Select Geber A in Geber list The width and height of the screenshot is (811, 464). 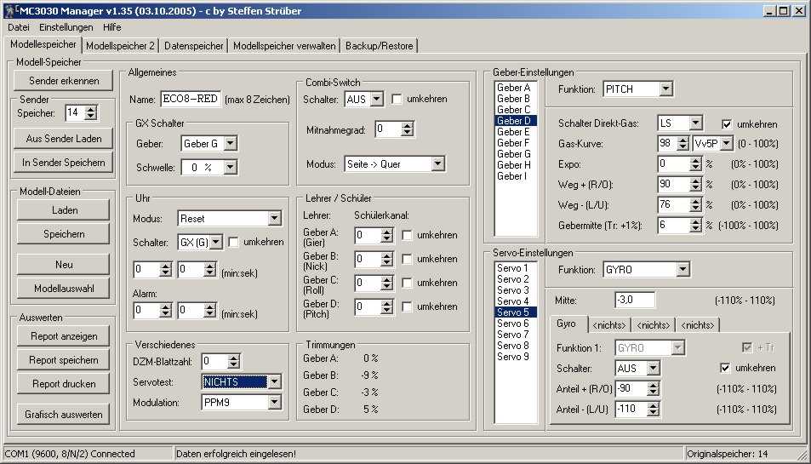(x=516, y=88)
